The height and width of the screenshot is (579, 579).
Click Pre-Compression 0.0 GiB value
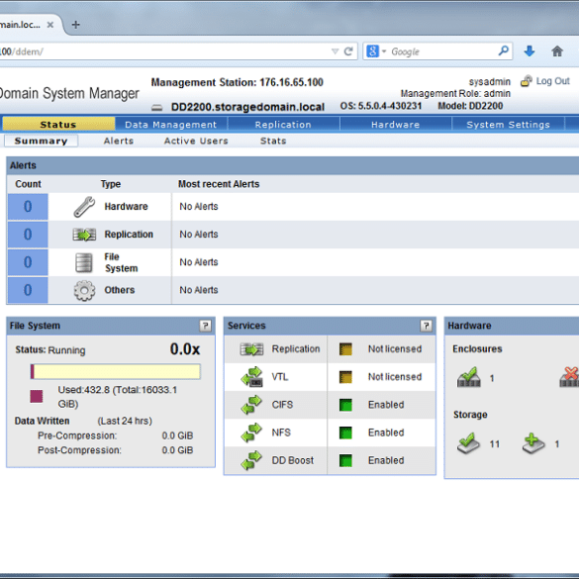click(177, 435)
